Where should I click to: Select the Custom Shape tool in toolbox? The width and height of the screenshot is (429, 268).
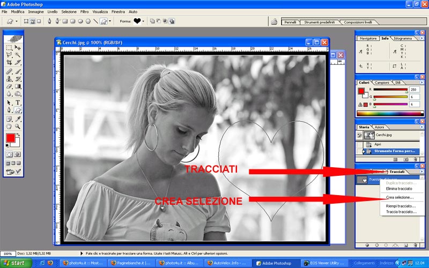(x=18, y=110)
